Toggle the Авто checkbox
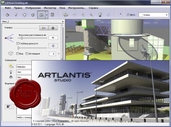Viewport: 171px width, 127px height. click(x=128, y=15)
